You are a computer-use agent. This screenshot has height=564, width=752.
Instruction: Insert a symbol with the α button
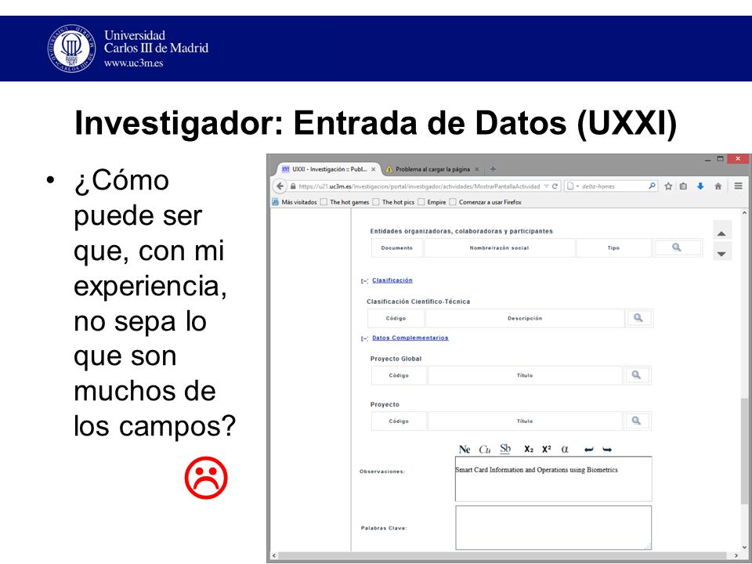[565, 450]
